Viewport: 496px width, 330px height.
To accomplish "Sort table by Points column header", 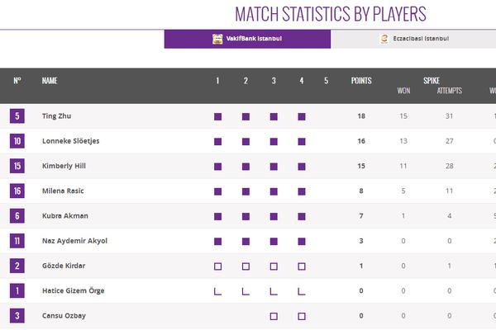I will (x=361, y=81).
